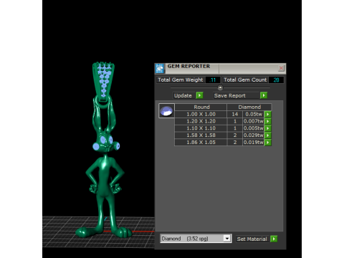The image size is (344, 258).
Task: Click the Total Gem Weight value field
Action: click(x=213, y=80)
